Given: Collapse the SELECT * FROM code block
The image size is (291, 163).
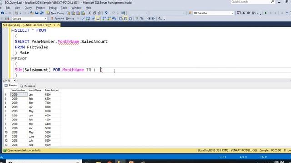Looking at the screenshot, I should point(13,30).
